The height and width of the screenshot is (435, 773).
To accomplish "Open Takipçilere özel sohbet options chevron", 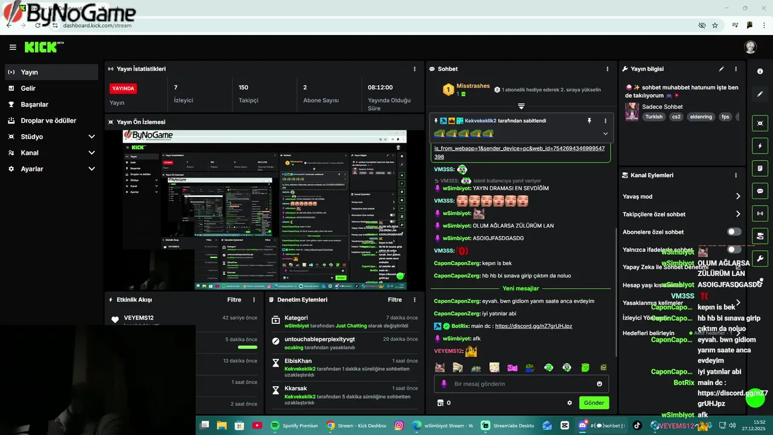I will coord(738,214).
